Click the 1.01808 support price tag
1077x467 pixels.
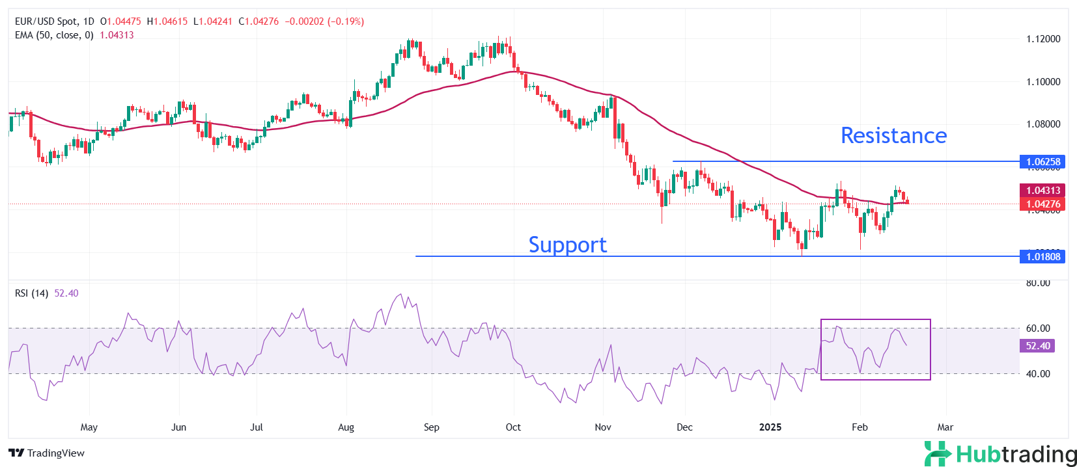pos(1042,257)
